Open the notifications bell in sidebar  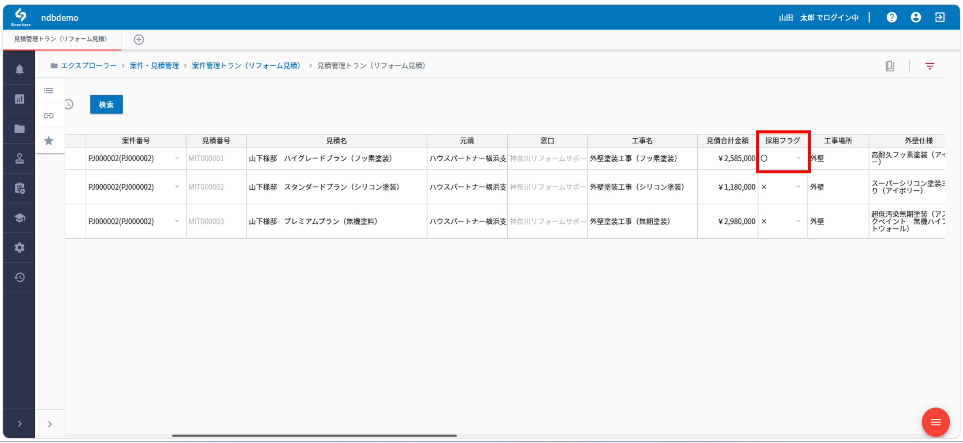coord(19,69)
